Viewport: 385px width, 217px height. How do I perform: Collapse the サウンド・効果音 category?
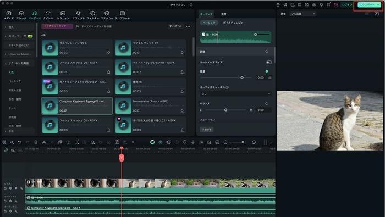(5, 63)
